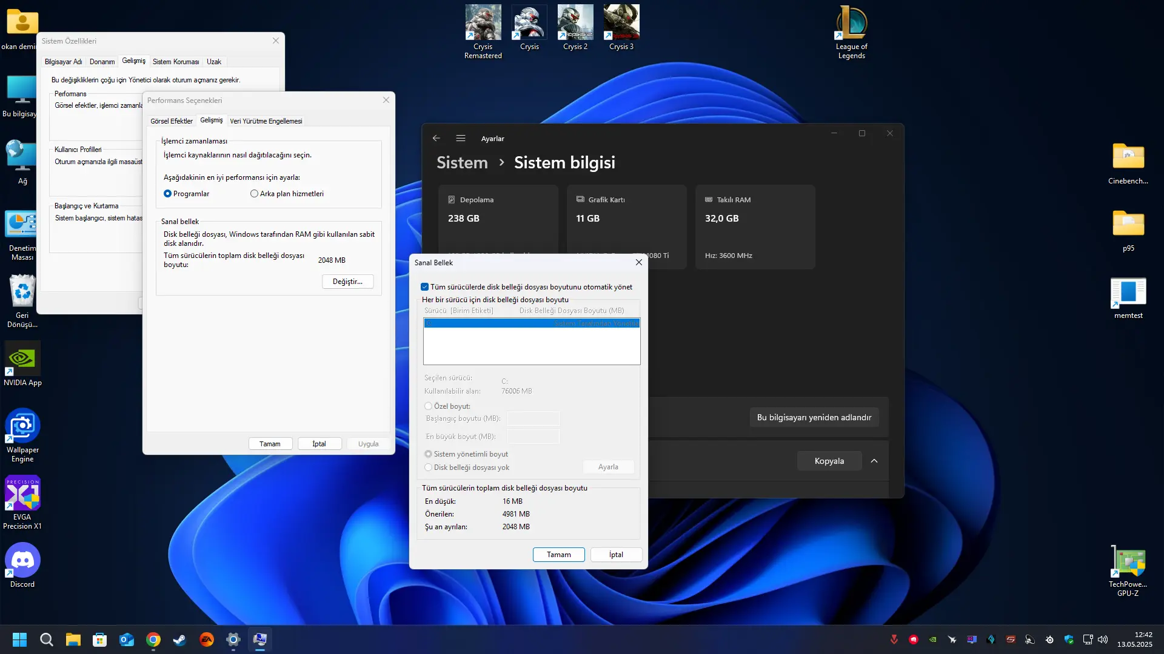The width and height of the screenshot is (1164, 654).
Task: Open Google Chrome from taskbar
Action: 153,639
